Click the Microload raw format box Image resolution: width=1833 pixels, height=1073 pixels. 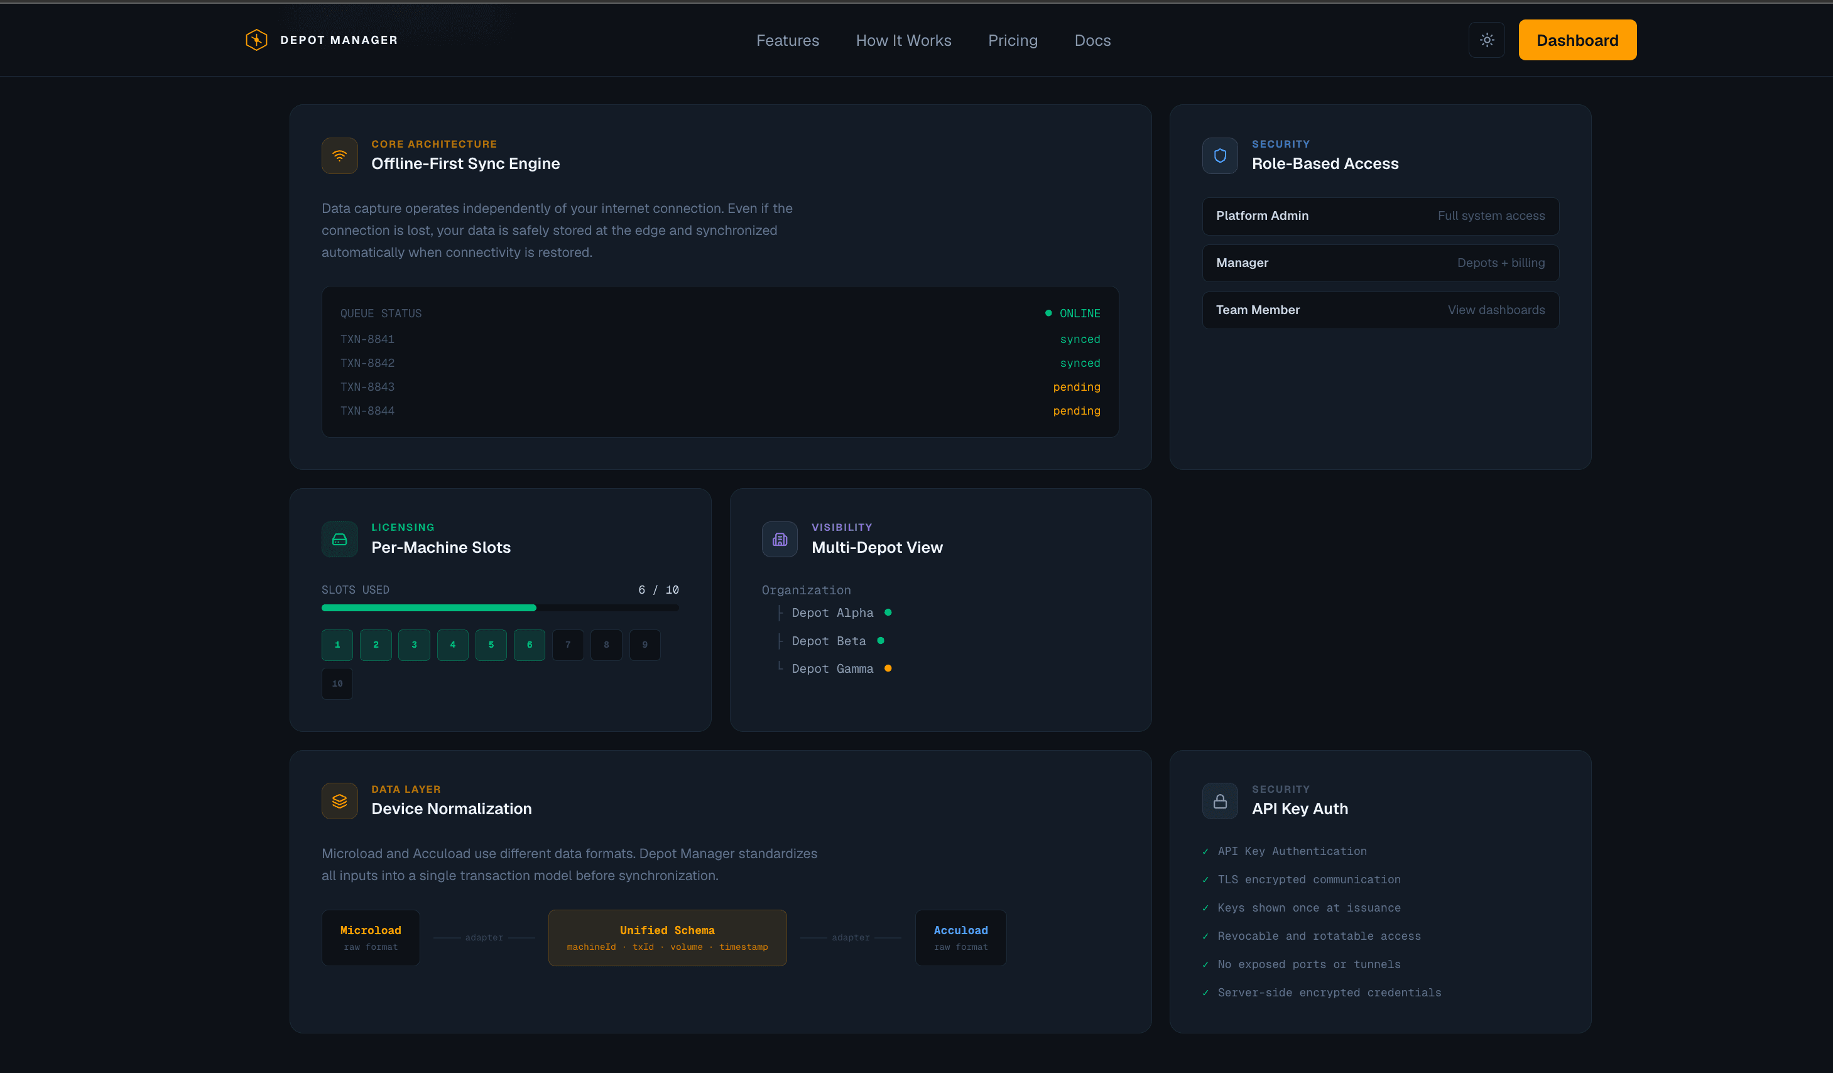pos(370,938)
